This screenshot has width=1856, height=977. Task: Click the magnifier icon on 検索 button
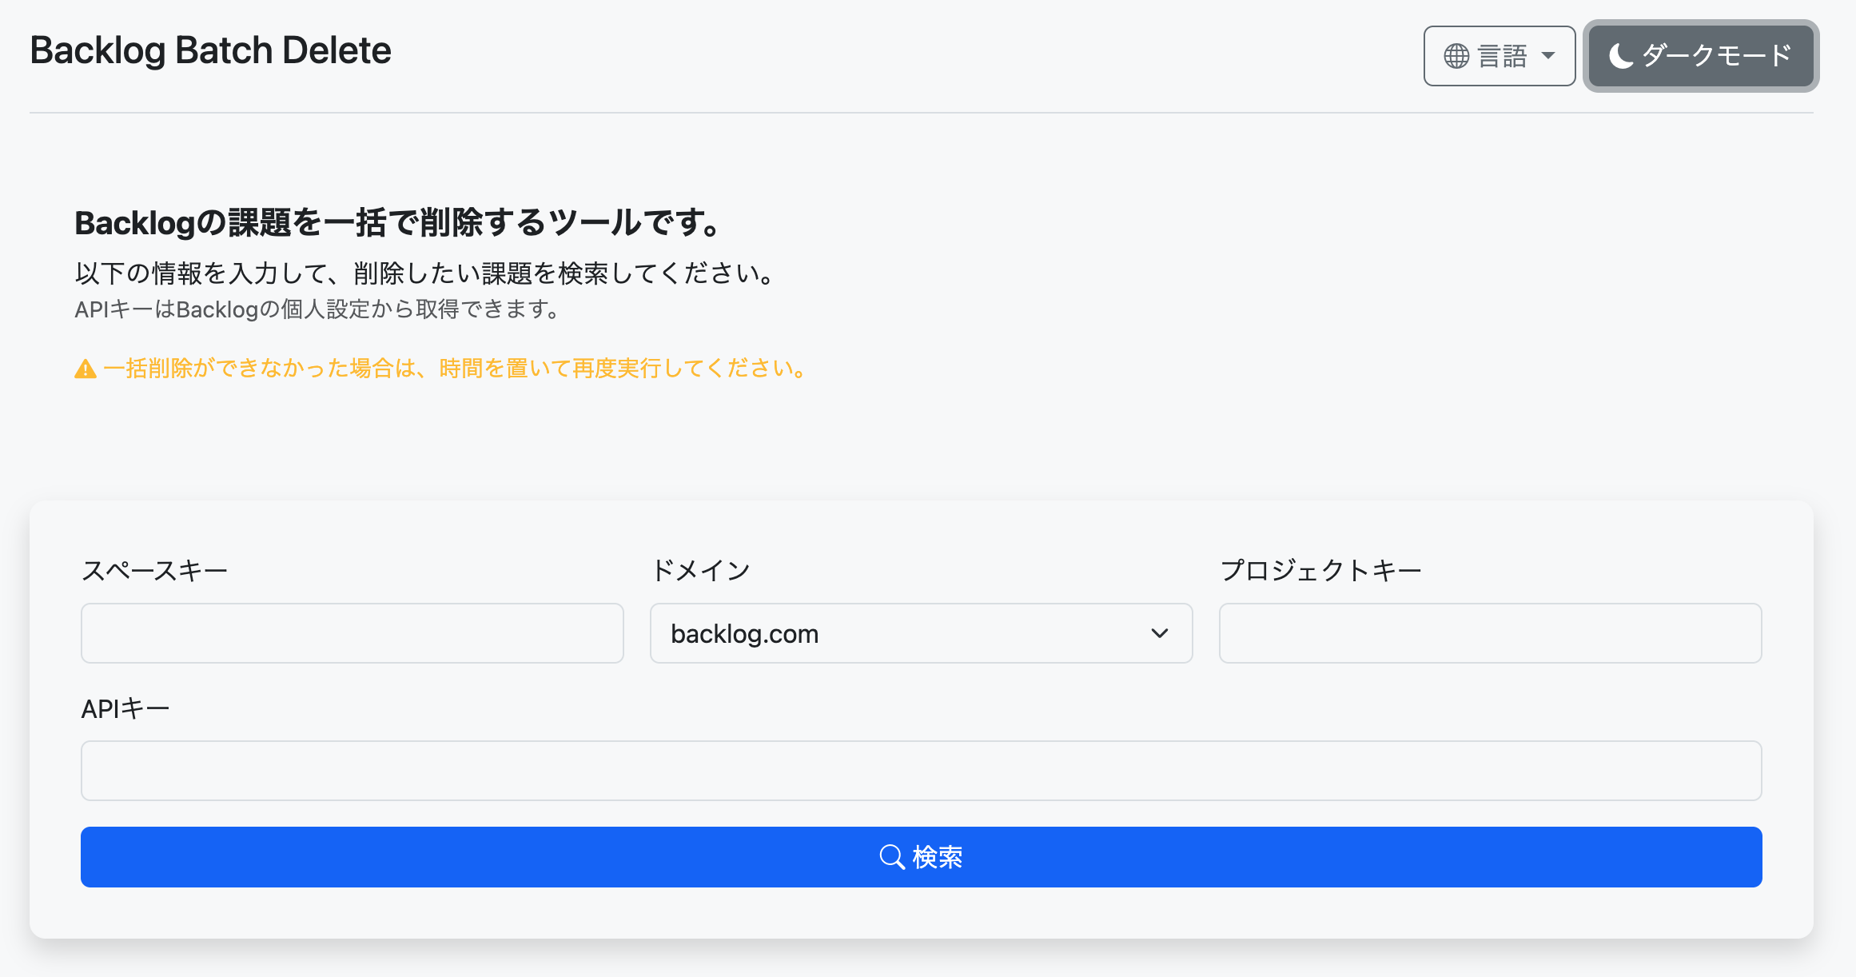[892, 857]
